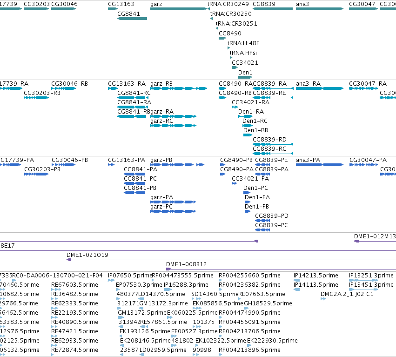Open the CG8490-RB transcript
This screenshot has width=396, height=357.
(222, 98)
